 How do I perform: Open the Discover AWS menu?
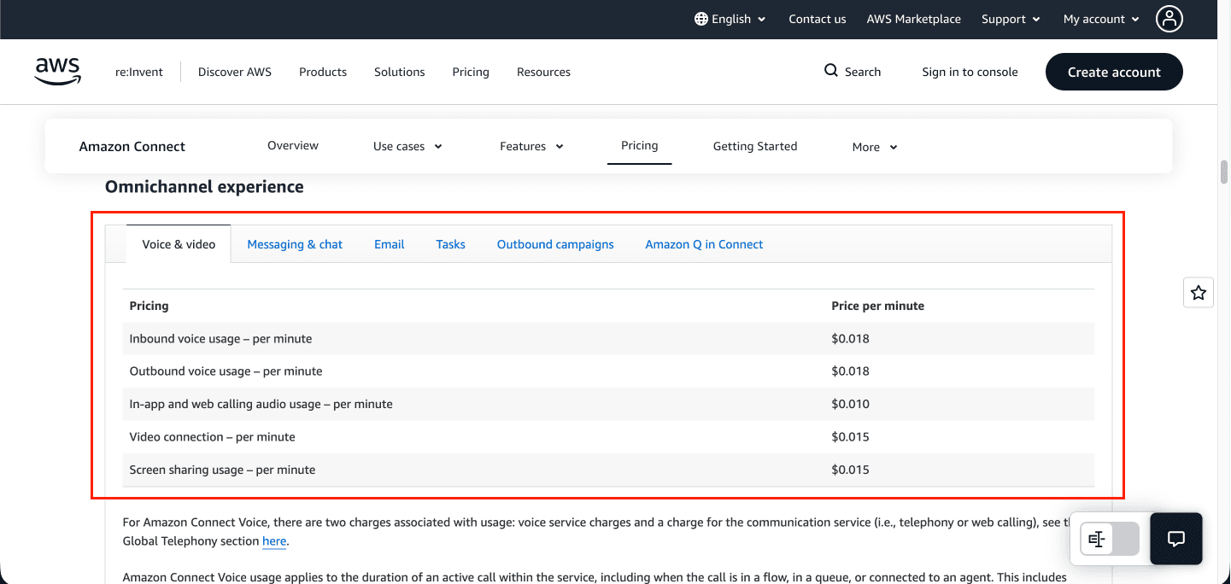pos(235,72)
